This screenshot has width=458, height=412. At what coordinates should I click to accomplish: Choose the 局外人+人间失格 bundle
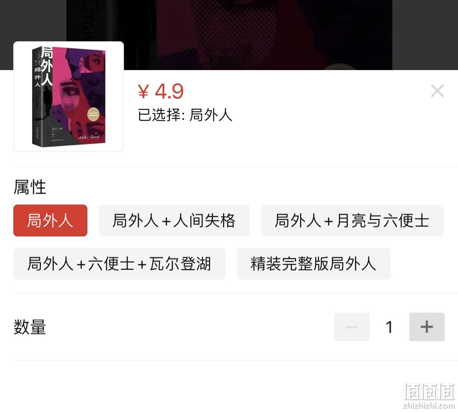pyautogui.click(x=174, y=221)
